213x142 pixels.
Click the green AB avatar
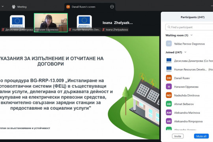click(169, 104)
